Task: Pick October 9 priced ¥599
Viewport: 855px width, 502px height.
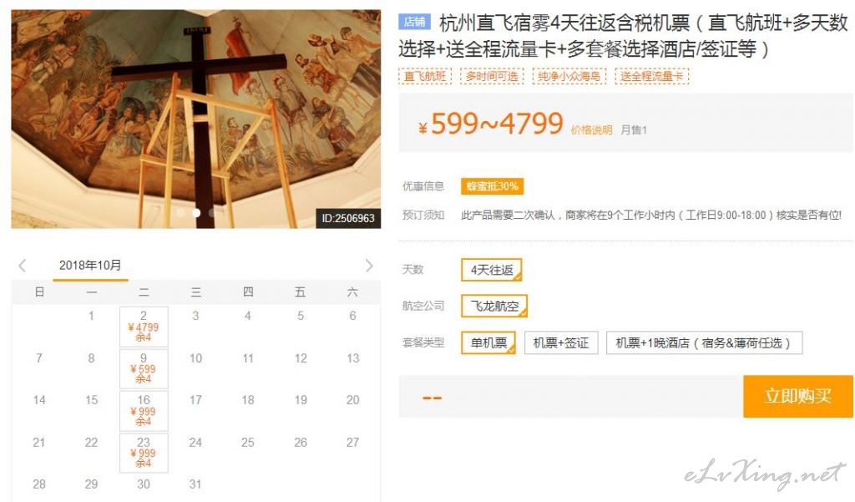Action: pyautogui.click(x=144, y=368)
